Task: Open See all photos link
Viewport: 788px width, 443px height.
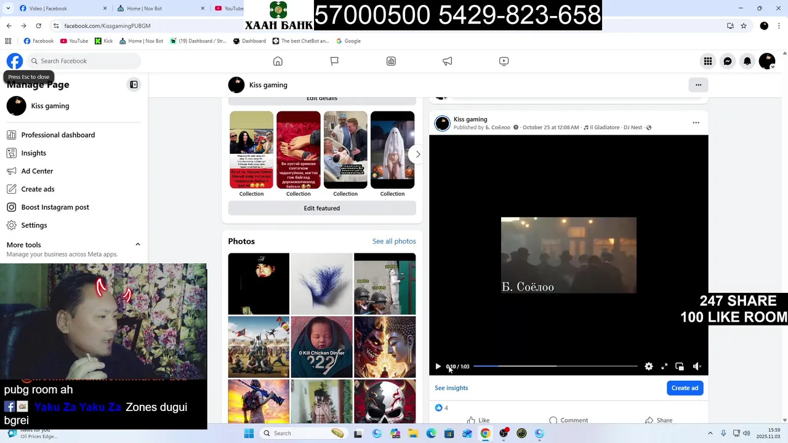Action: point(394,241)
